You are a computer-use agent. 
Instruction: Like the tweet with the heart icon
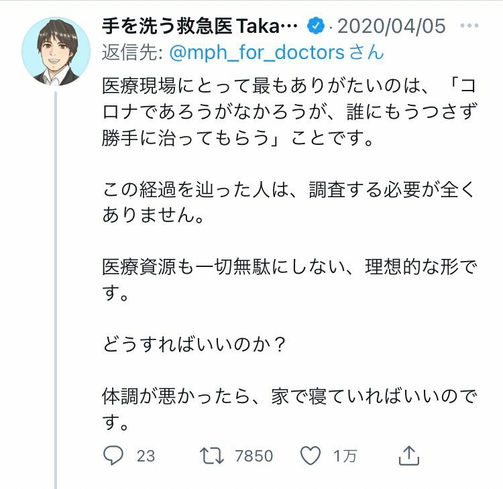311,455
